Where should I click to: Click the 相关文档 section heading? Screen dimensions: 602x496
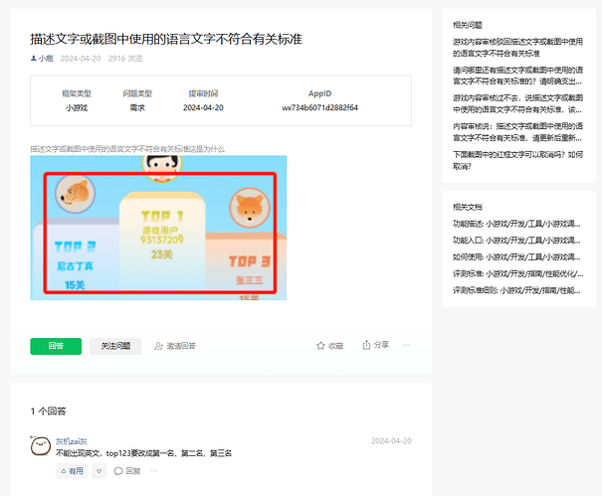468,207
